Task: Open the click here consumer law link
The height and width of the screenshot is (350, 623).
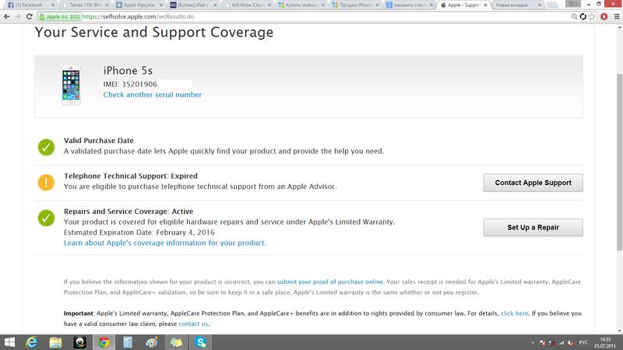Action: coord(515,313)
